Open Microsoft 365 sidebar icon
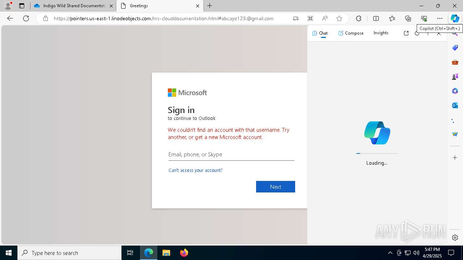 (x=455, y=91)
